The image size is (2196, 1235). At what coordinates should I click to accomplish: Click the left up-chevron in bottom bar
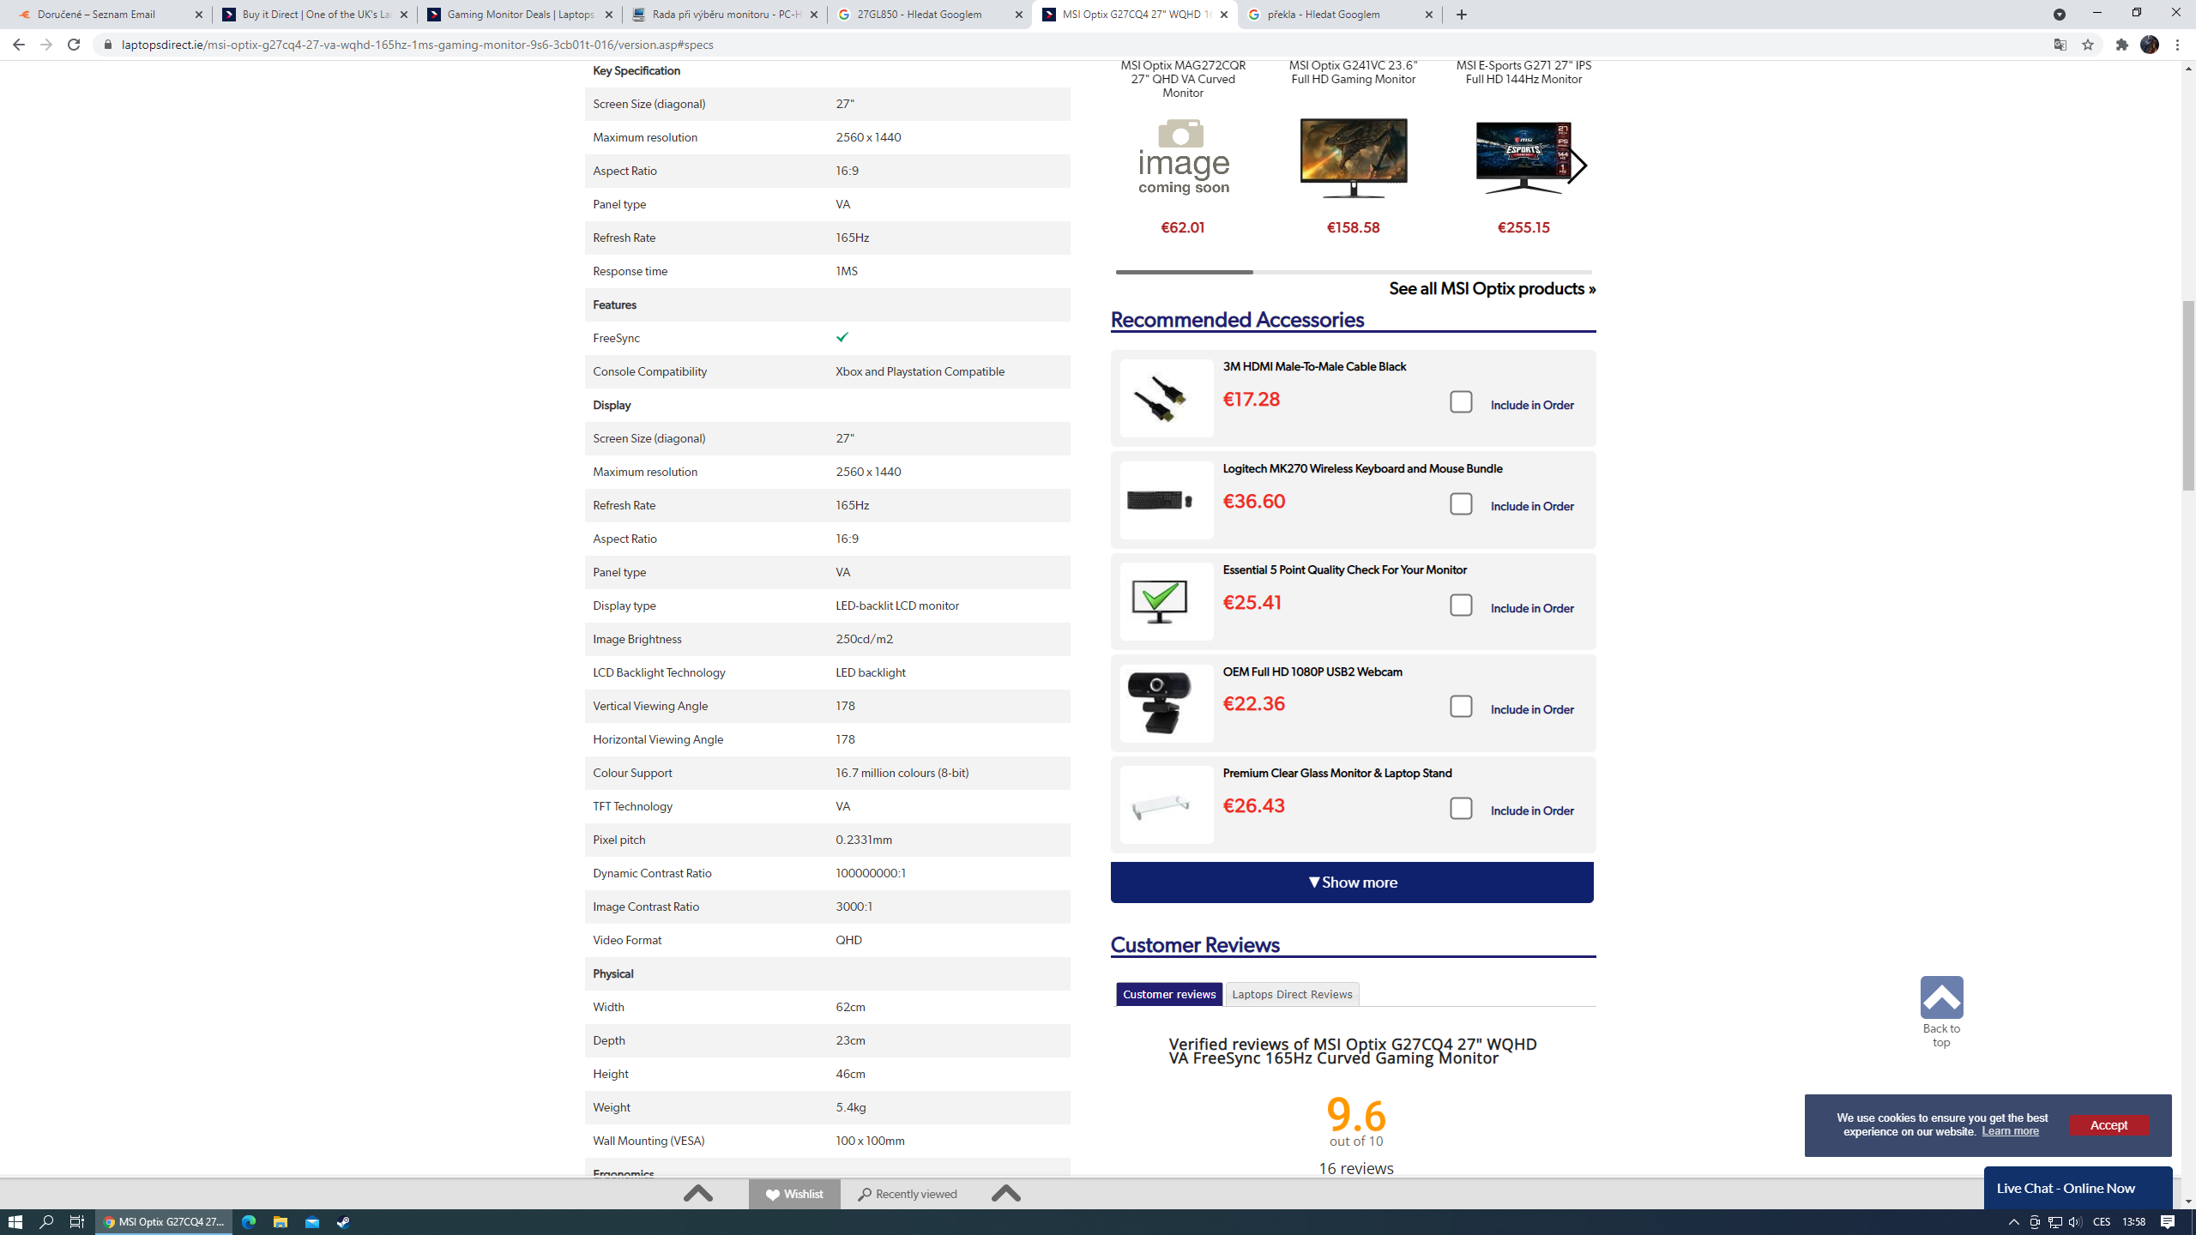(x=698, y=1194)
